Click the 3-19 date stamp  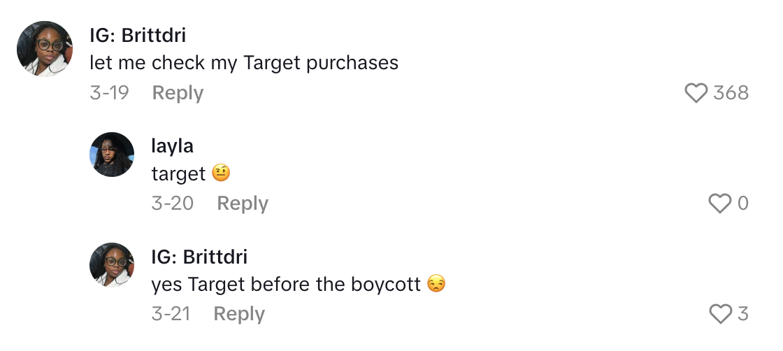click(109, 93)
